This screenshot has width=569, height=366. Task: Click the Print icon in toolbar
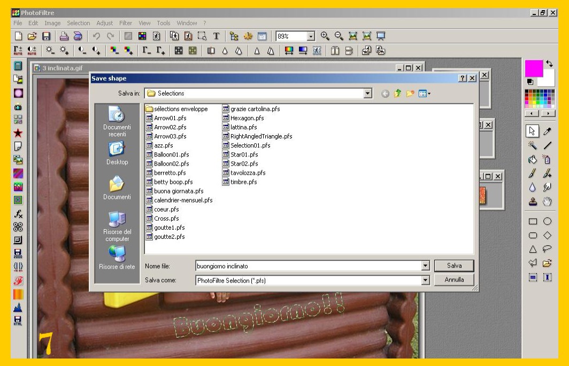[64, 36]
